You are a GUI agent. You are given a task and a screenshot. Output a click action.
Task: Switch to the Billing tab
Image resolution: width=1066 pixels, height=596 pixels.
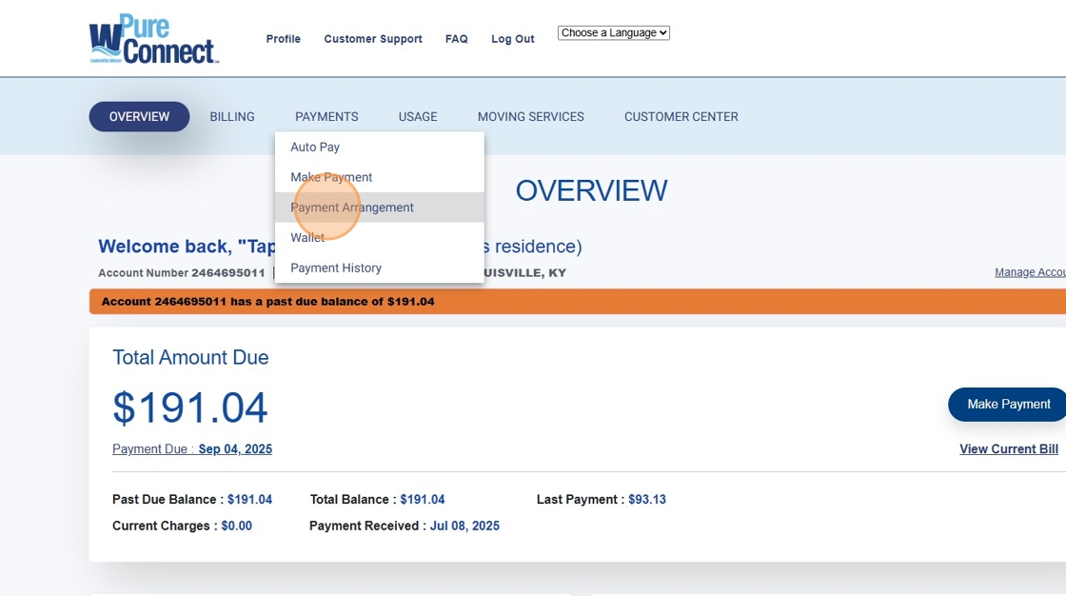232,116
